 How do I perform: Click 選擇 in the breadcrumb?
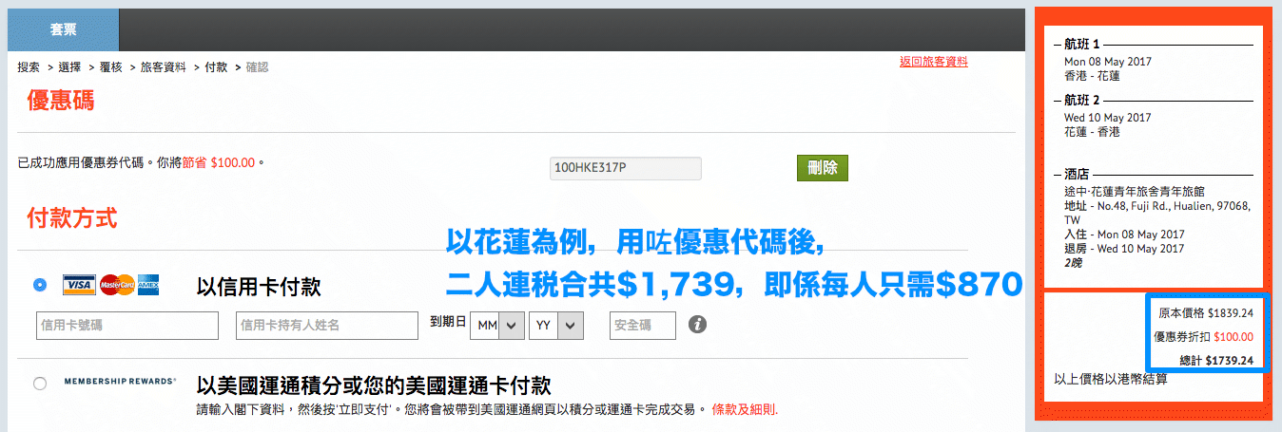[69, 67]
